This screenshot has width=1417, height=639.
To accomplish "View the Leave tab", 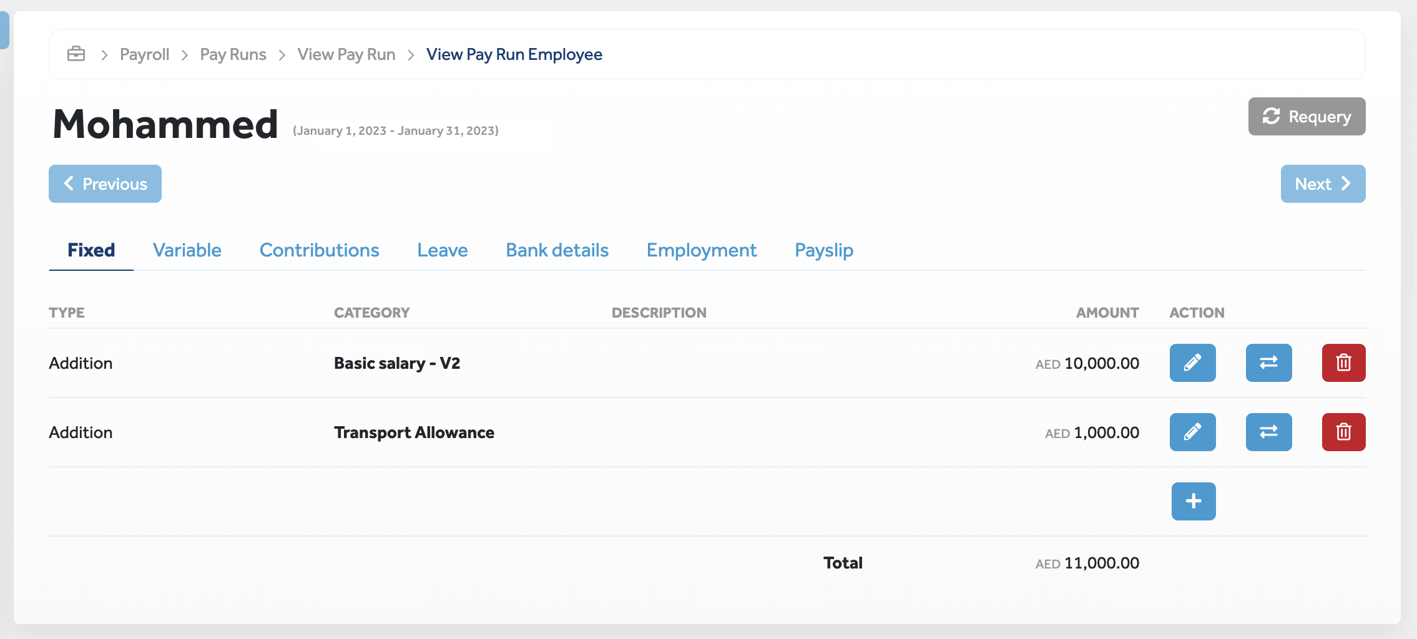I will (x=442, y=250).
